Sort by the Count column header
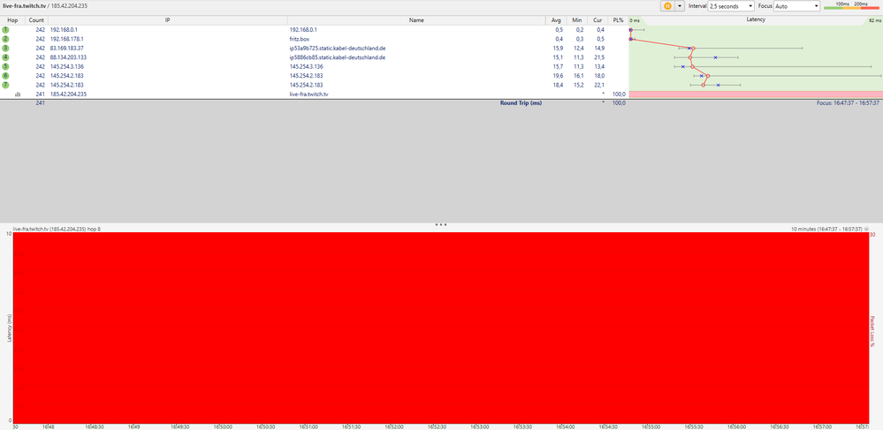This screenshot has width=883, height=430. 36,20
